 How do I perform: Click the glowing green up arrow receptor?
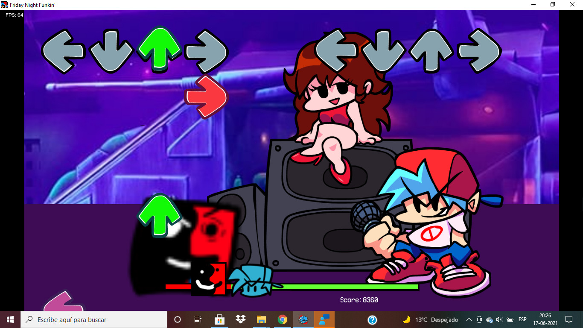tap(160, 48)
